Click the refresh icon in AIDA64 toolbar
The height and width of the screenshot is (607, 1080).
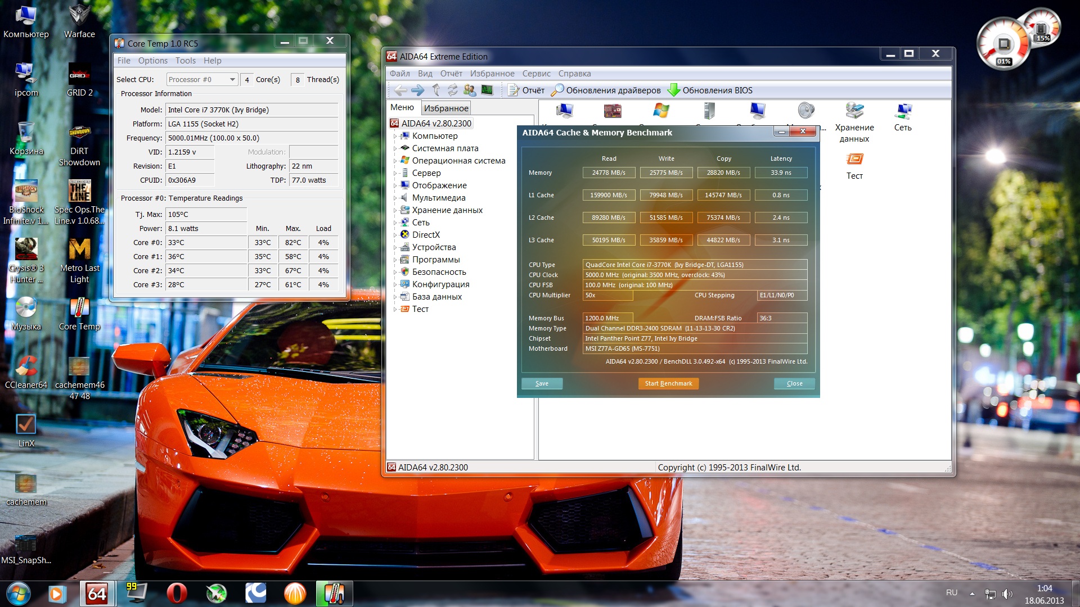tap(453, 90)
